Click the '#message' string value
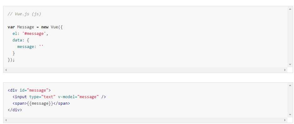The image size is (294, 124). [x=34, y=34]
